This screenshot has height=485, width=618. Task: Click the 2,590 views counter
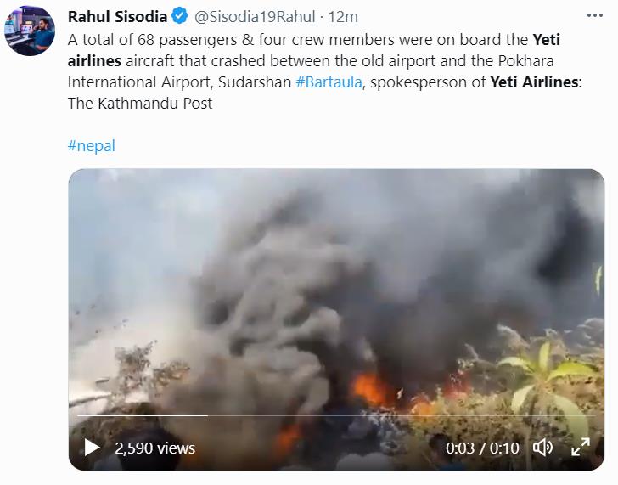pos(154,448)
